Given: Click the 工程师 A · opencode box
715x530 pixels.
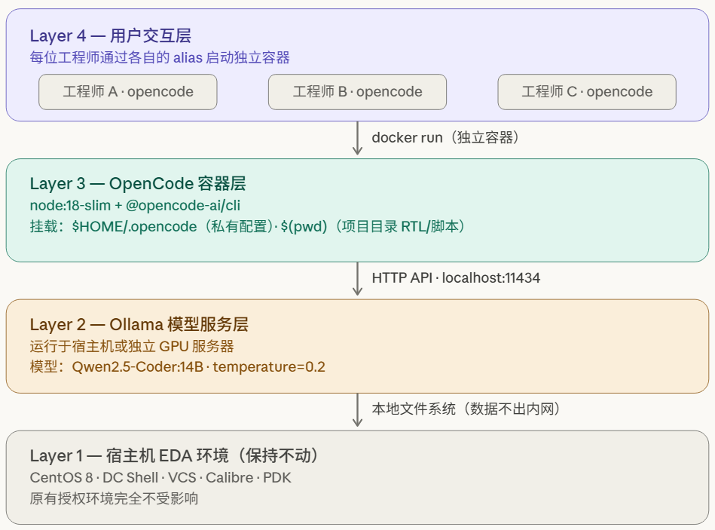Looking at the screenshot, I should 127,92.
